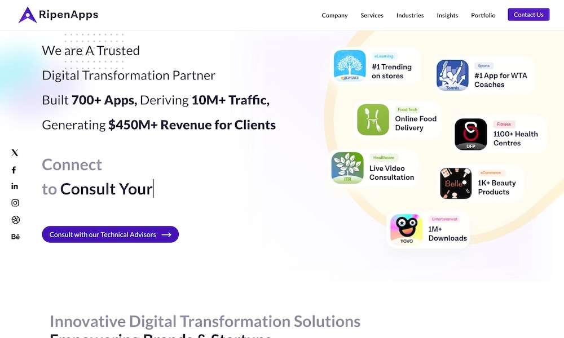Open the Instagram social icon

point(15,203)
